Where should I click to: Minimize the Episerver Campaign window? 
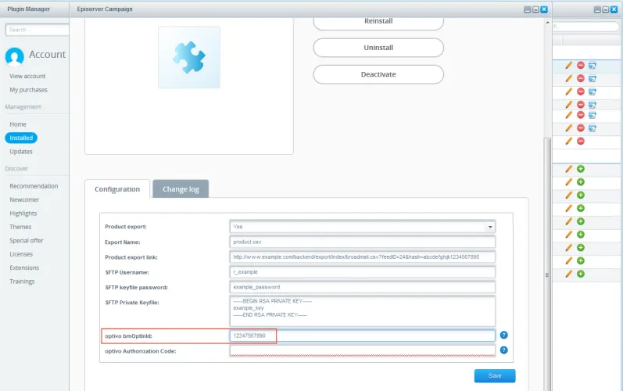click(x=528, y=9)
